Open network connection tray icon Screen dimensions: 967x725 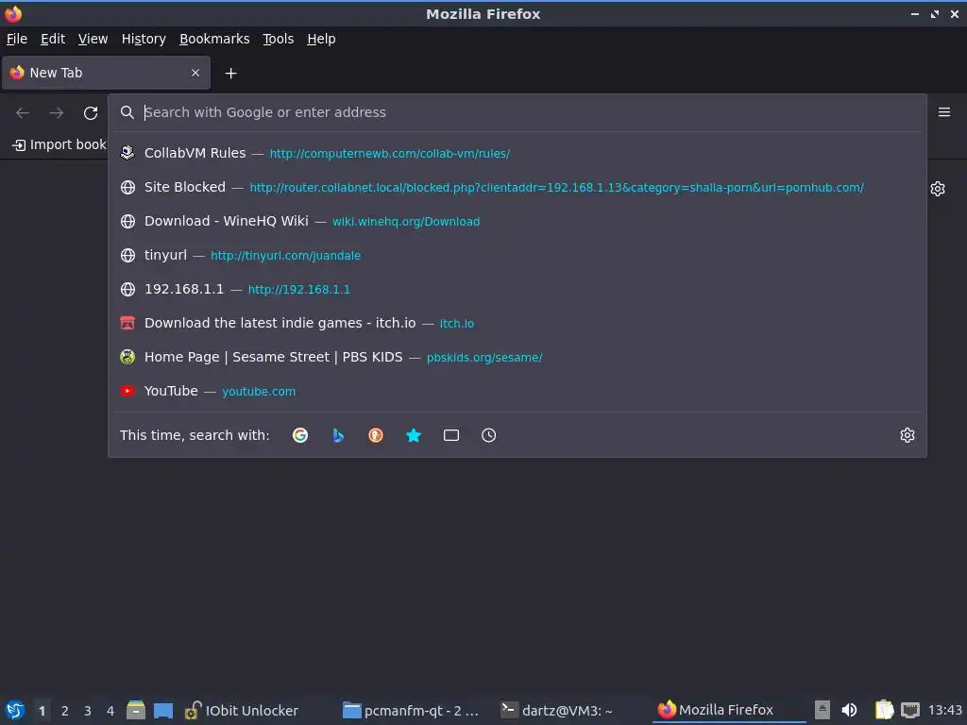[909, 710]
